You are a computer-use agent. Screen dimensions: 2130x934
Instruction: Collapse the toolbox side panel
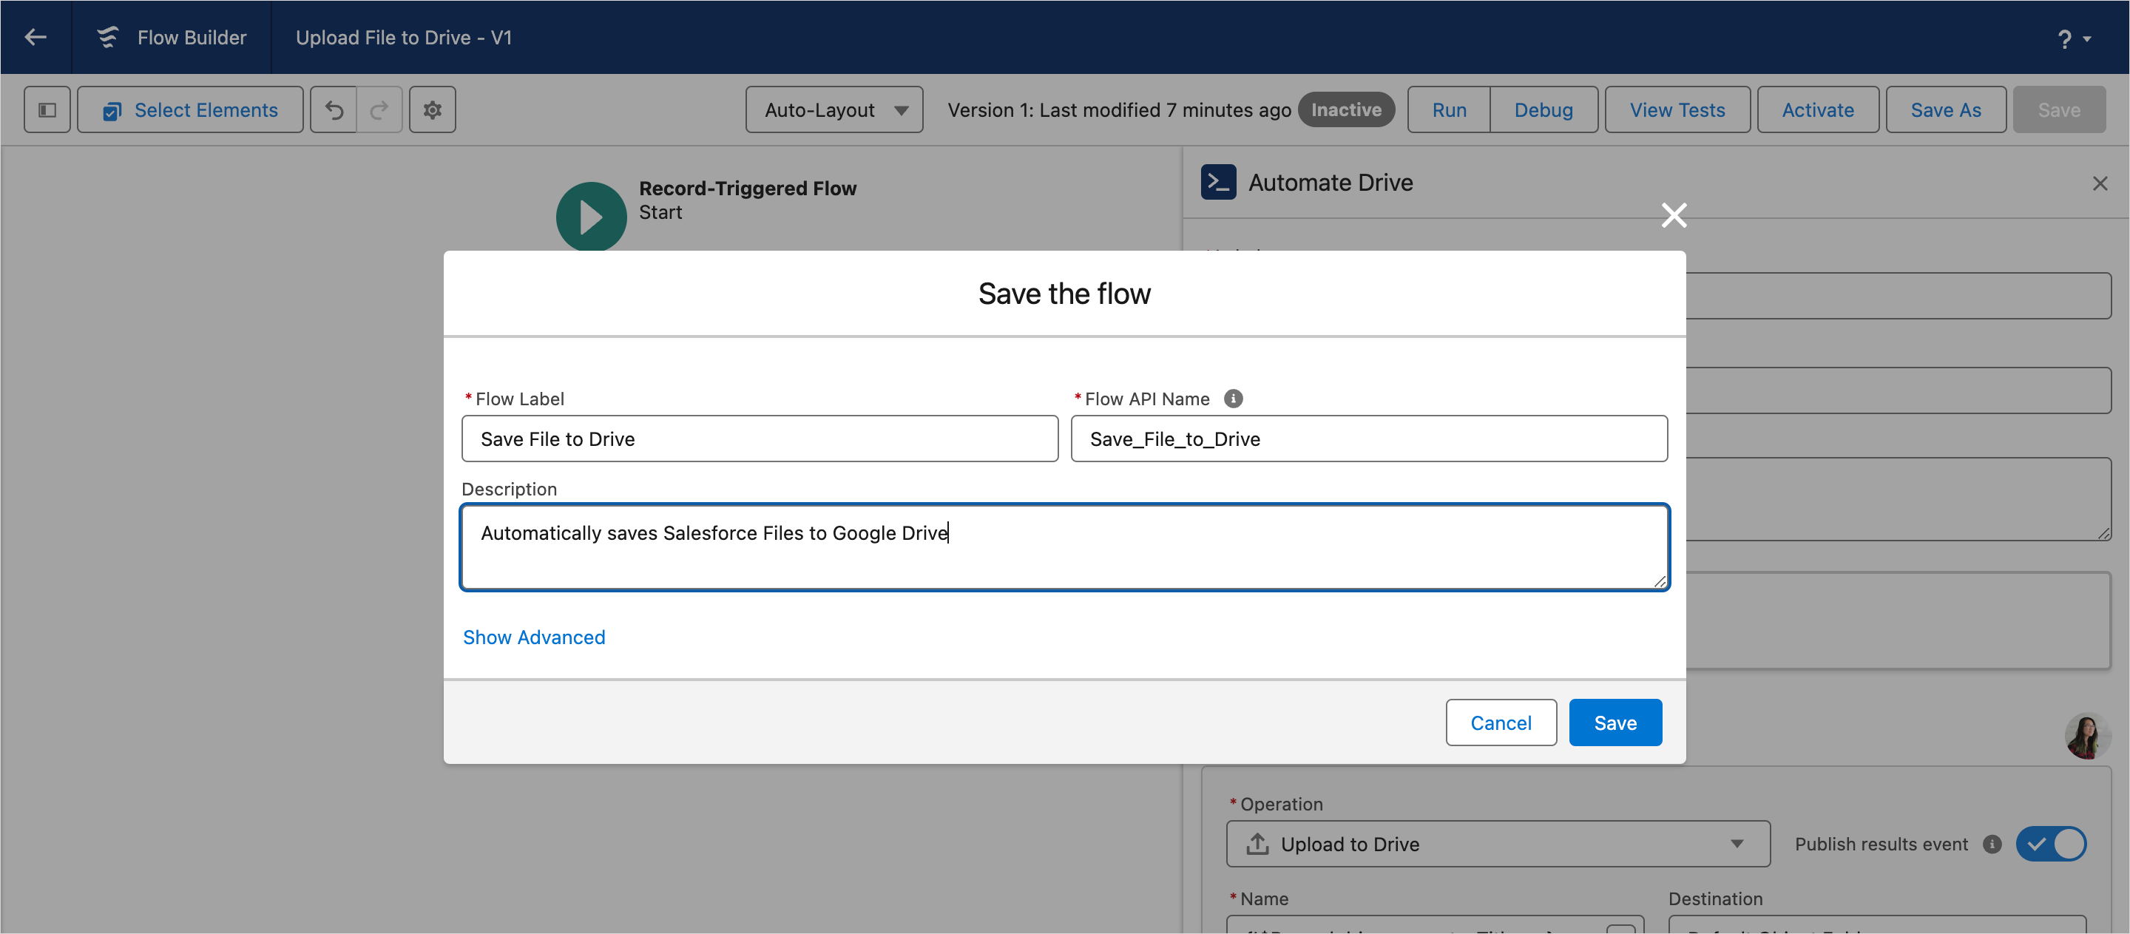[x=47, y=109]
